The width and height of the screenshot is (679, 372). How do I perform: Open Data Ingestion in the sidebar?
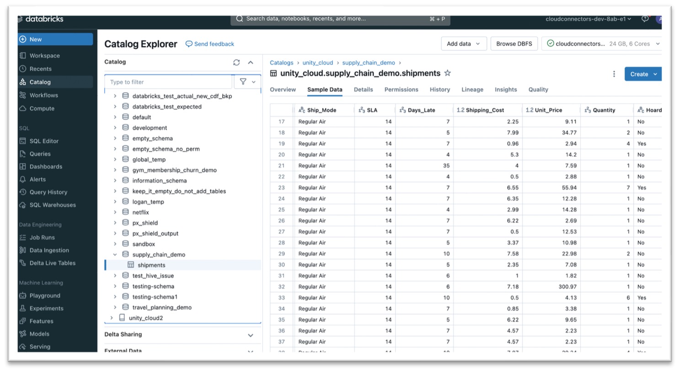pyautogui.click(x=49, y=250)
